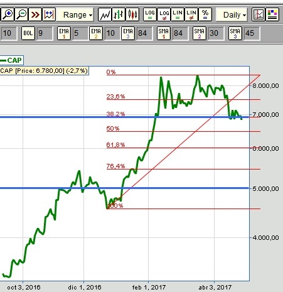
Task: Enable the LIN unequal scale button
Action: tap(191, 14)
